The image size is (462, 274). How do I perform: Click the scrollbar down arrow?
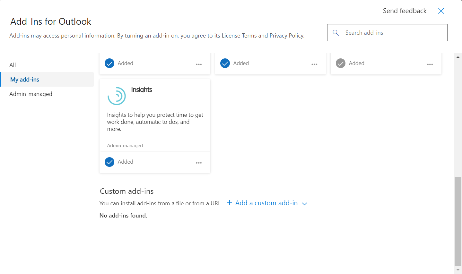click(x=458, y=270)
